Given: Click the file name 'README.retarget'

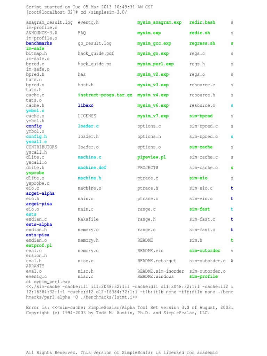Looking at the screenshot, I should (x=157, y=261).
